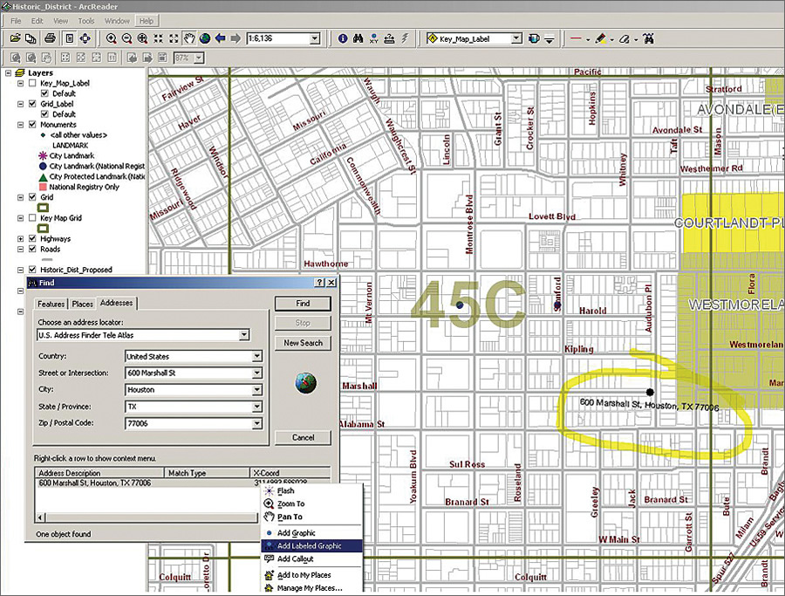Image resolution: width=785 pixels, height=596 pixels.
Task: Open the Find binoculars tool
Action: click(x=358, y=38)
